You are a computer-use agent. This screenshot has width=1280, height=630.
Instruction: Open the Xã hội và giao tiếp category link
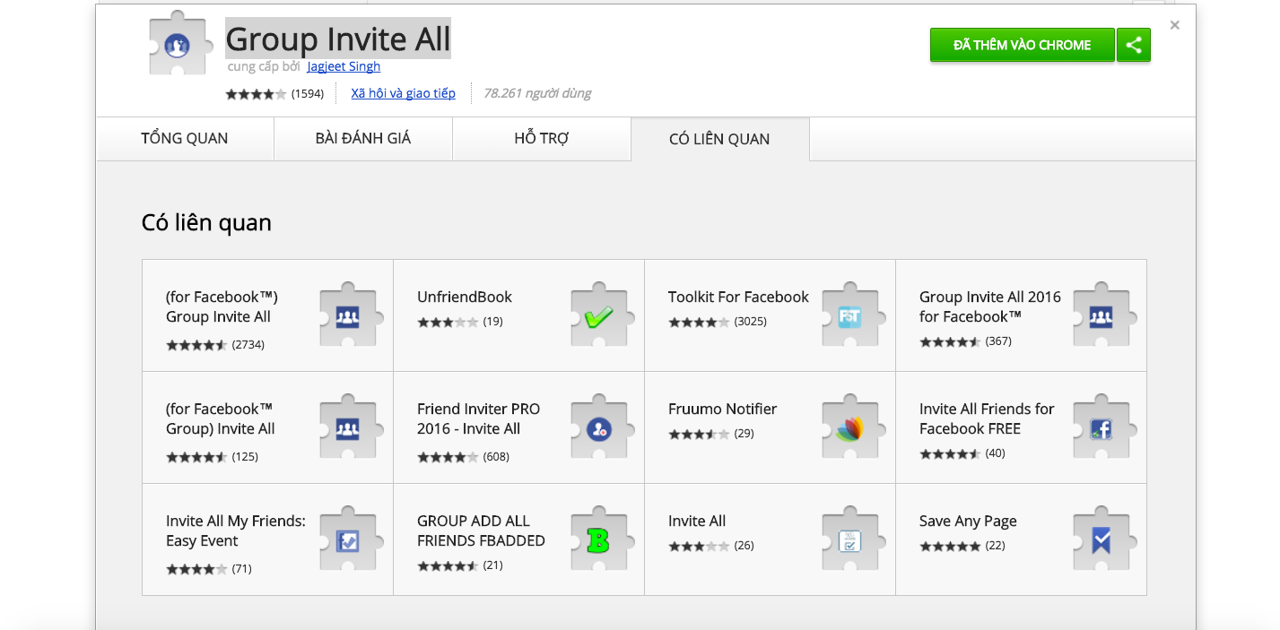[x=403, y=93]
